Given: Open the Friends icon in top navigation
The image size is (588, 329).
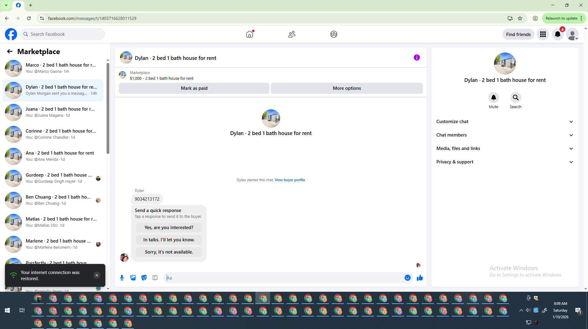Looking at the screenshot, I should click(x=292, y=34).
